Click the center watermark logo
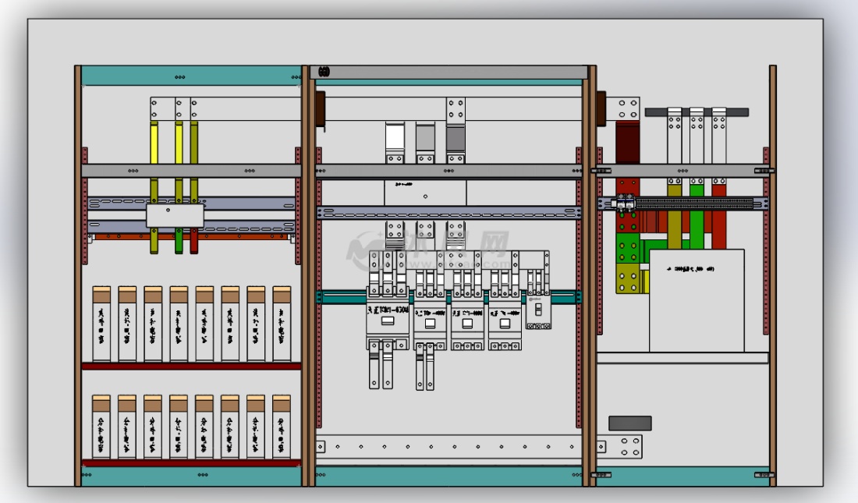Viewport: 858px width, 503px height. click(429, 248)
